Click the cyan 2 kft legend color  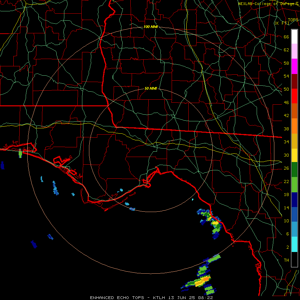pyautogui.click(x=294, y=244)
